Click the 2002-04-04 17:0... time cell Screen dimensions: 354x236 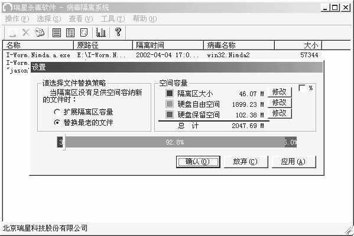(x=167, y=55)
